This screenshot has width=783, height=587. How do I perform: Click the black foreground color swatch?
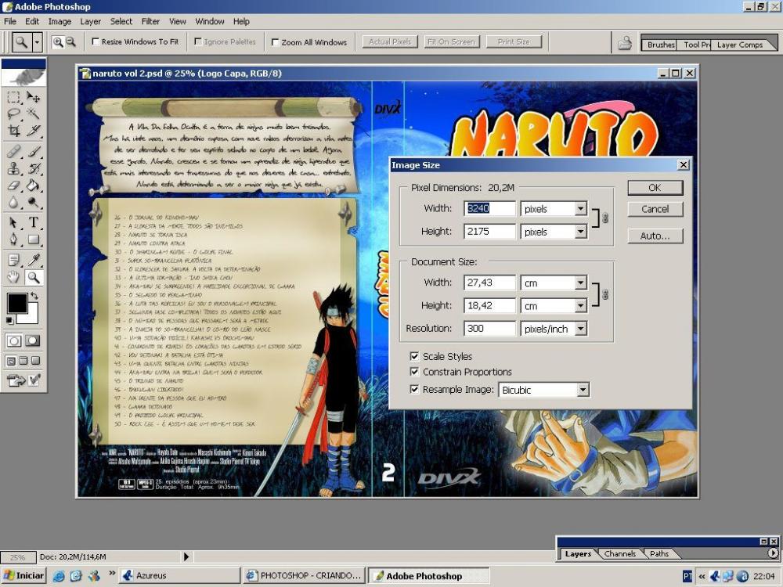(x=17, y=303)
